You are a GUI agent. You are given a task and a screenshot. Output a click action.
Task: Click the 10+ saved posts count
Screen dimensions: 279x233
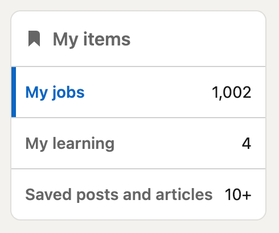pos(238,194)
